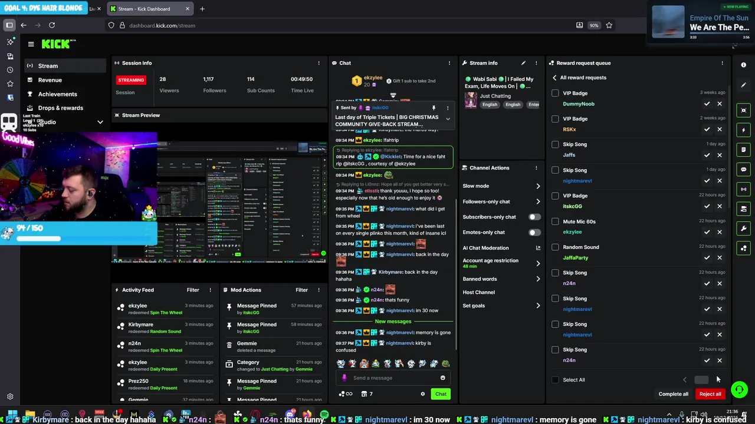Open browser sidebar history clock icon

10,70
